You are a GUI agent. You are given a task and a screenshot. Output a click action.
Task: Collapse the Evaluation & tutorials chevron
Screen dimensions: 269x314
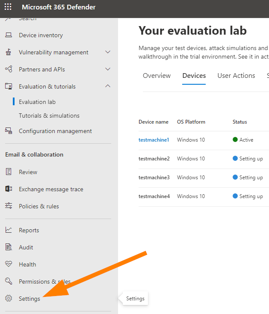point(108,86)
